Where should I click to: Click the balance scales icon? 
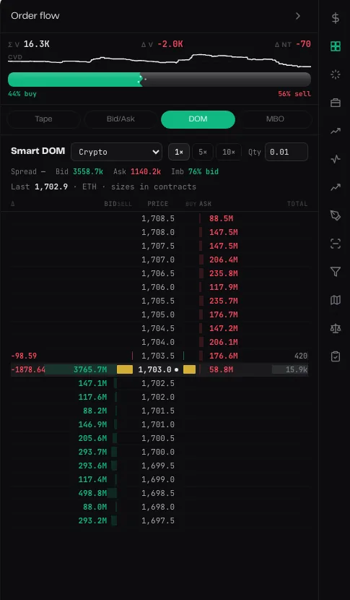[335, 328]
